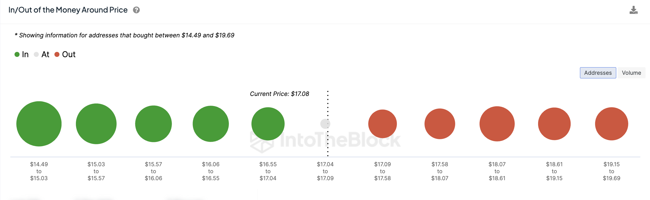The width and height of the screenshot is (650, 200).
Task: Select the red $17.58 to $18.07 bubble
Action: pyautogui.click(x=440, y=124)
